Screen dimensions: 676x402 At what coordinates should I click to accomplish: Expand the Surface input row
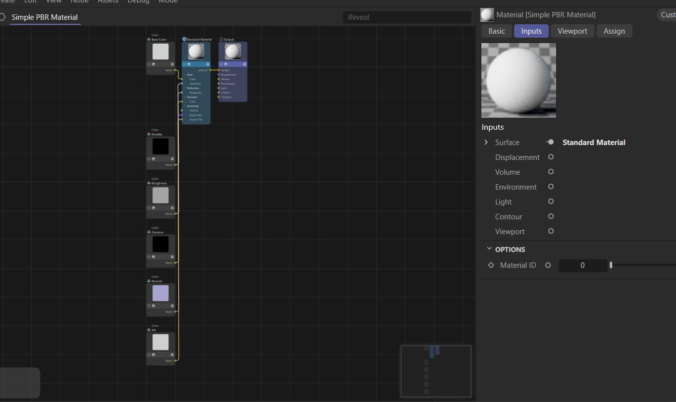click(x=486, y=142)
